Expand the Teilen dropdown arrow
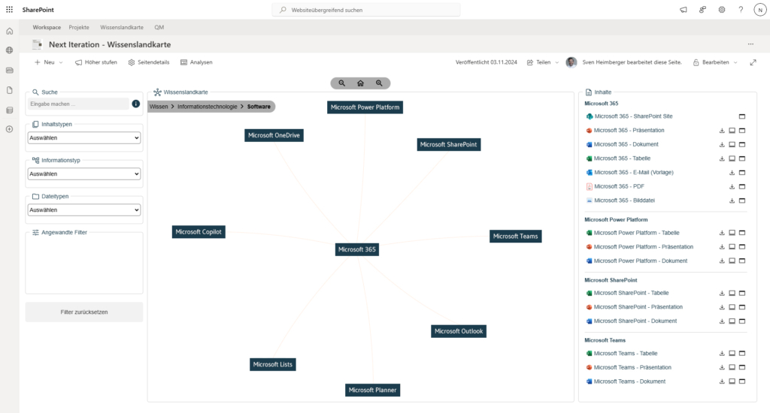 coord(557,62)
